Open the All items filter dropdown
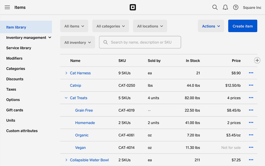This screenshot has width=265, height=166. pyautogui.click(x=74, y=26)
